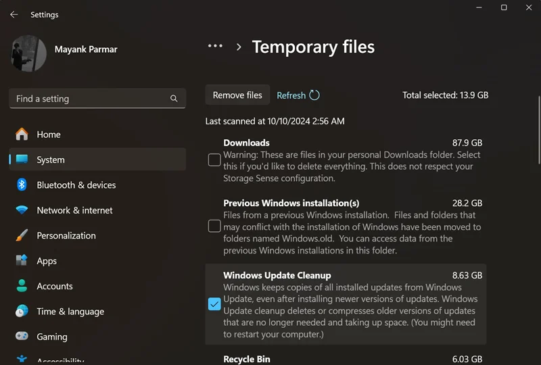The height and width of the screenshot is (365, 541).
Task: Click the Home icon in sidebar
Action: click(x=22, y=134)
